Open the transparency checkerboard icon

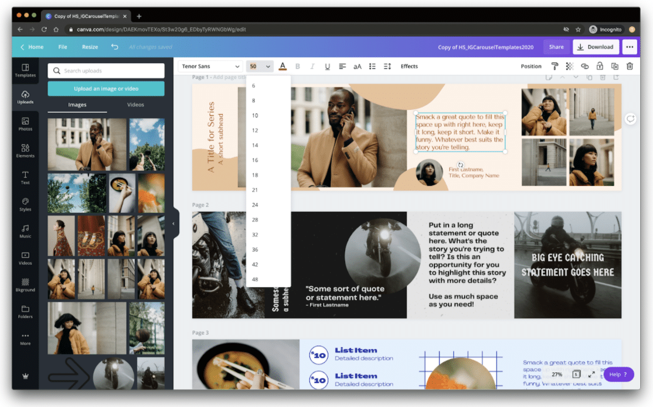[x=570, y=66]
